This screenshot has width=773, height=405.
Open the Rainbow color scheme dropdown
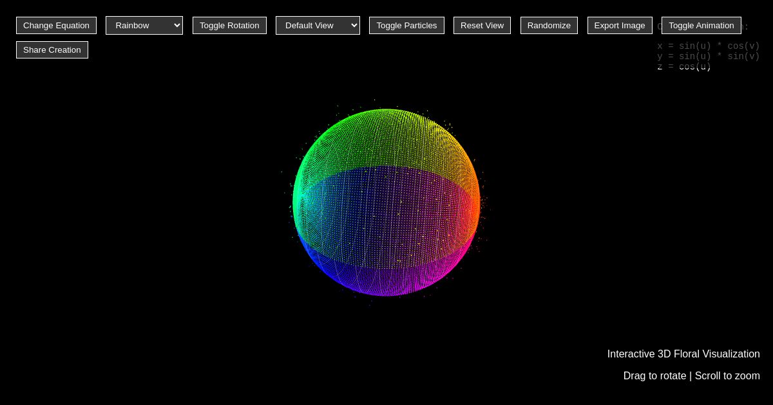pos(144,25)
